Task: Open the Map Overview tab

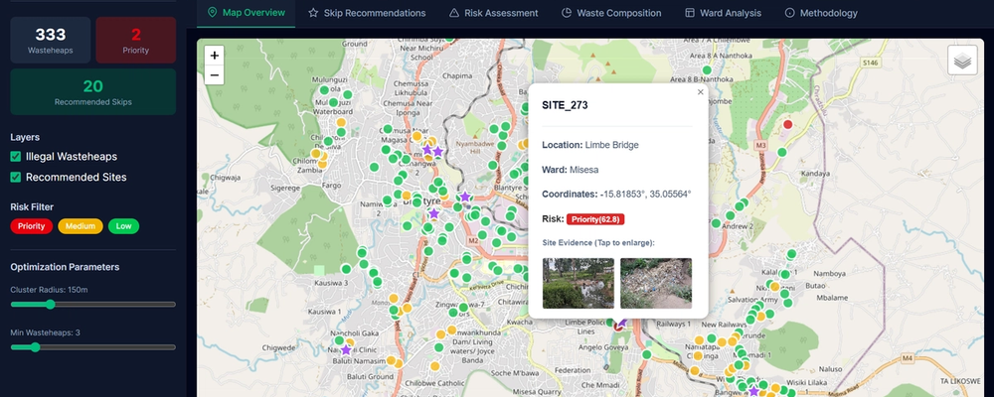Action: pos(246,13)
